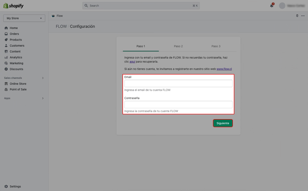Open the My Store selector dropdown

click(x=24, y=18)
